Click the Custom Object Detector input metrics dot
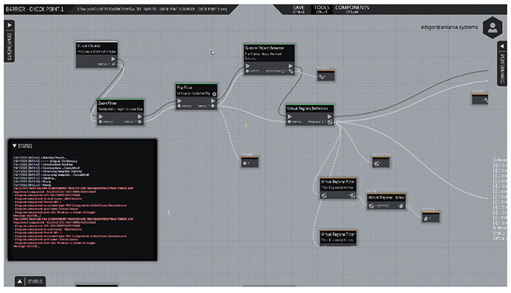Viewport: 511px width, 293px height. point(248,71)
